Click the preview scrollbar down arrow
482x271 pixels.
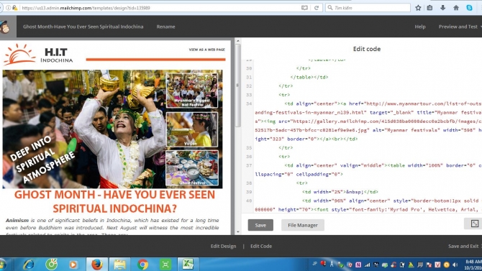[x=237, y=232]
